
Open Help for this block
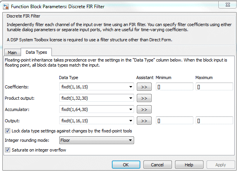click(x=189, y=165)
